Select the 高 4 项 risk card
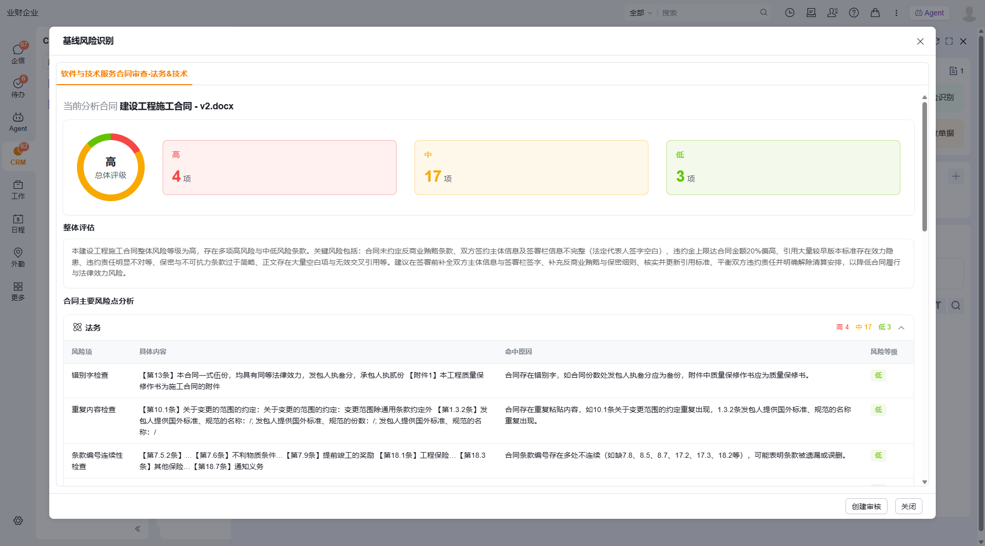Image resolution: width=985 pixels, height=546 pixels. pyautogui.click(x=280, y=167)
